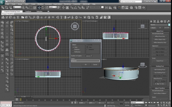Select Reference option under Object
Viewport: 172px width, 107px height.
[77, 52]
